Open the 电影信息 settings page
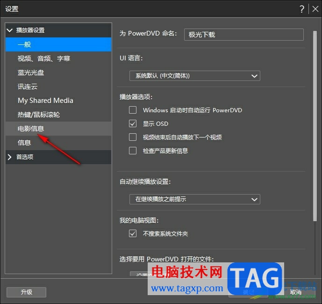 [58, 129]
